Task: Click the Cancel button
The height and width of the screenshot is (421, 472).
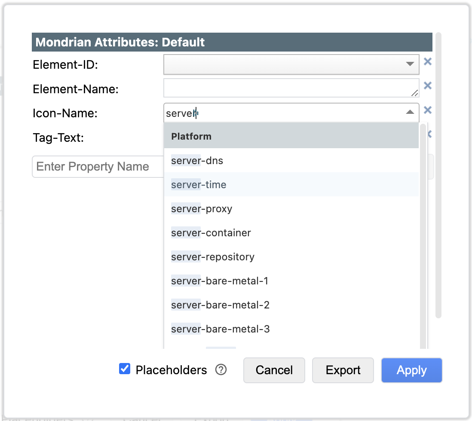Action: (274, 370)
